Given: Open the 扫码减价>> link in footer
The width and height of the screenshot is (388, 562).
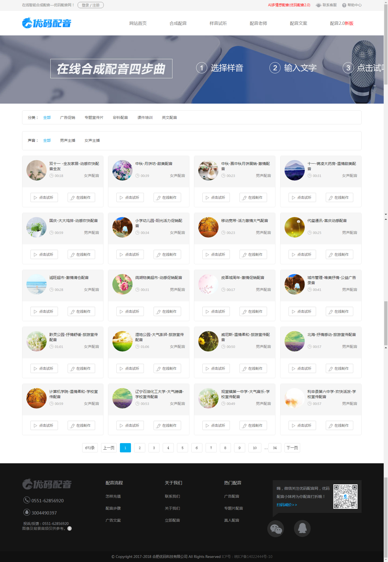Looking at the screenshot, I should [287, 505].
